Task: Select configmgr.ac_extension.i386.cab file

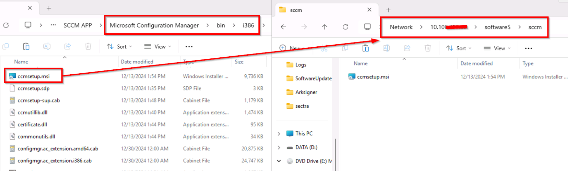Action: [x=54, y=160]
